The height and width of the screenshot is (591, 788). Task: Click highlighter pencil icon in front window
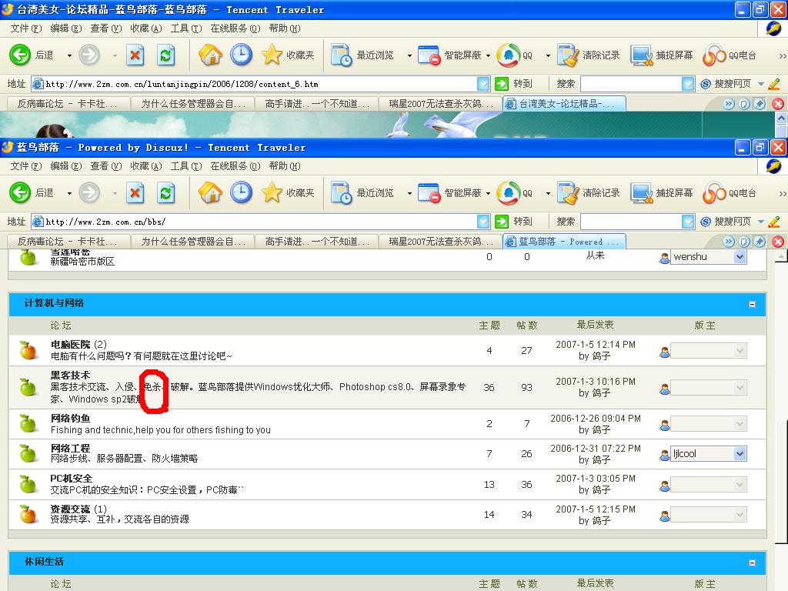tap(774, 222)
